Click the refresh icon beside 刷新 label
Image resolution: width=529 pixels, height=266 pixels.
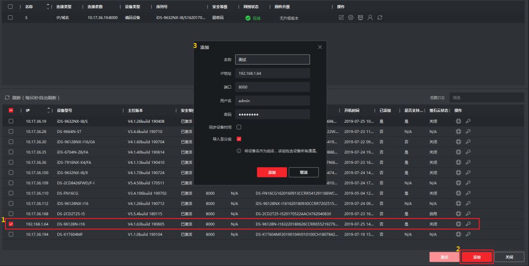coord(7,98)
